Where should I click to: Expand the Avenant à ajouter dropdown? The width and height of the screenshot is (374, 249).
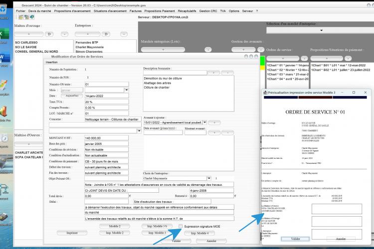pyautogui.click(x=204, y=122)
